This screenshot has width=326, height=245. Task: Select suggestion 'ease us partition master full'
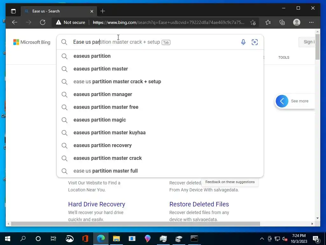[160, 171]
